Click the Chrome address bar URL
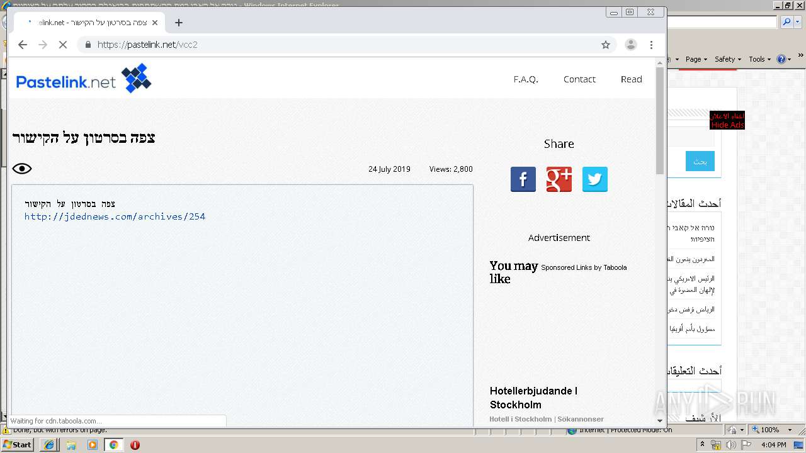 point(147,45)
